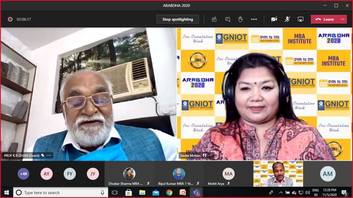Open the More actions ellipsis menu
The image size is (353, 198).
(254, 19)
